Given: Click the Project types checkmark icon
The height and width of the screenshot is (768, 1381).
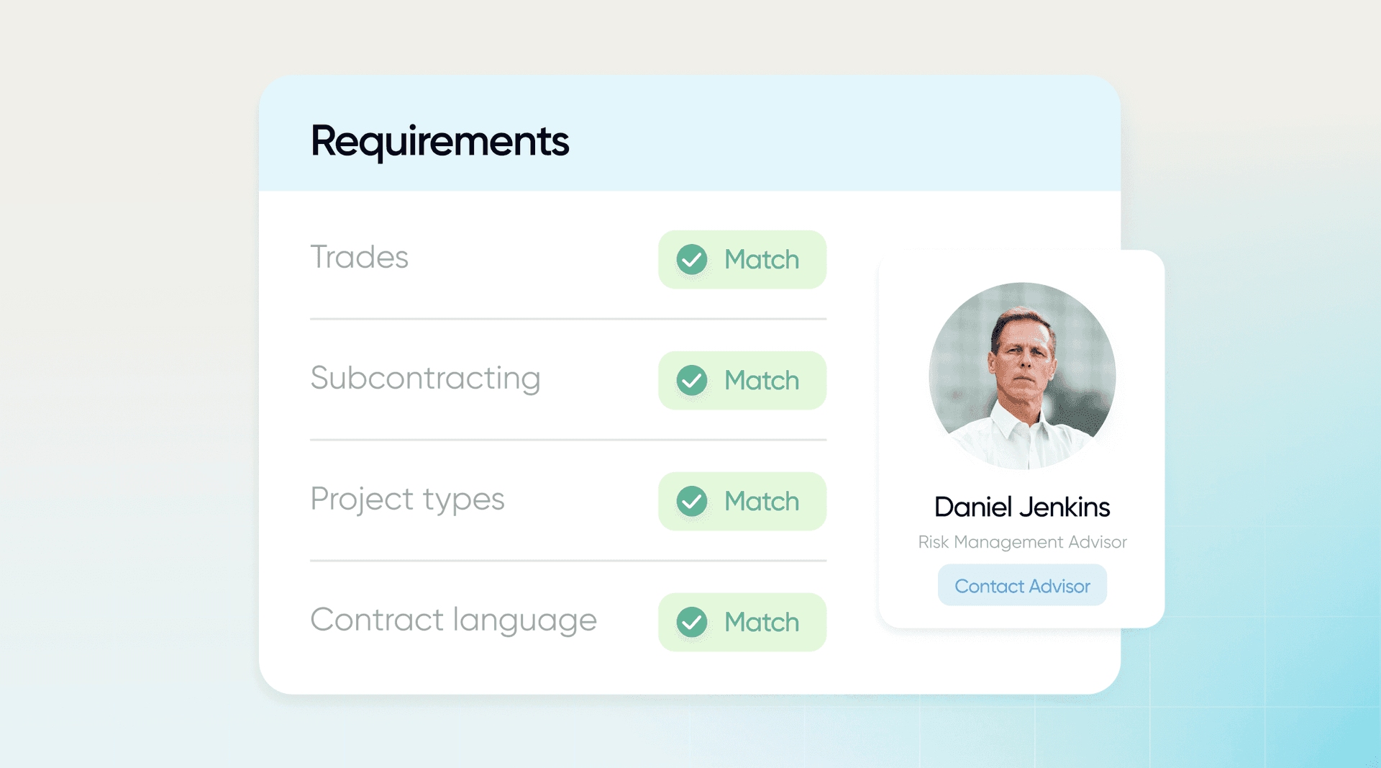Looking at the screenshot, I should [692, 502].
